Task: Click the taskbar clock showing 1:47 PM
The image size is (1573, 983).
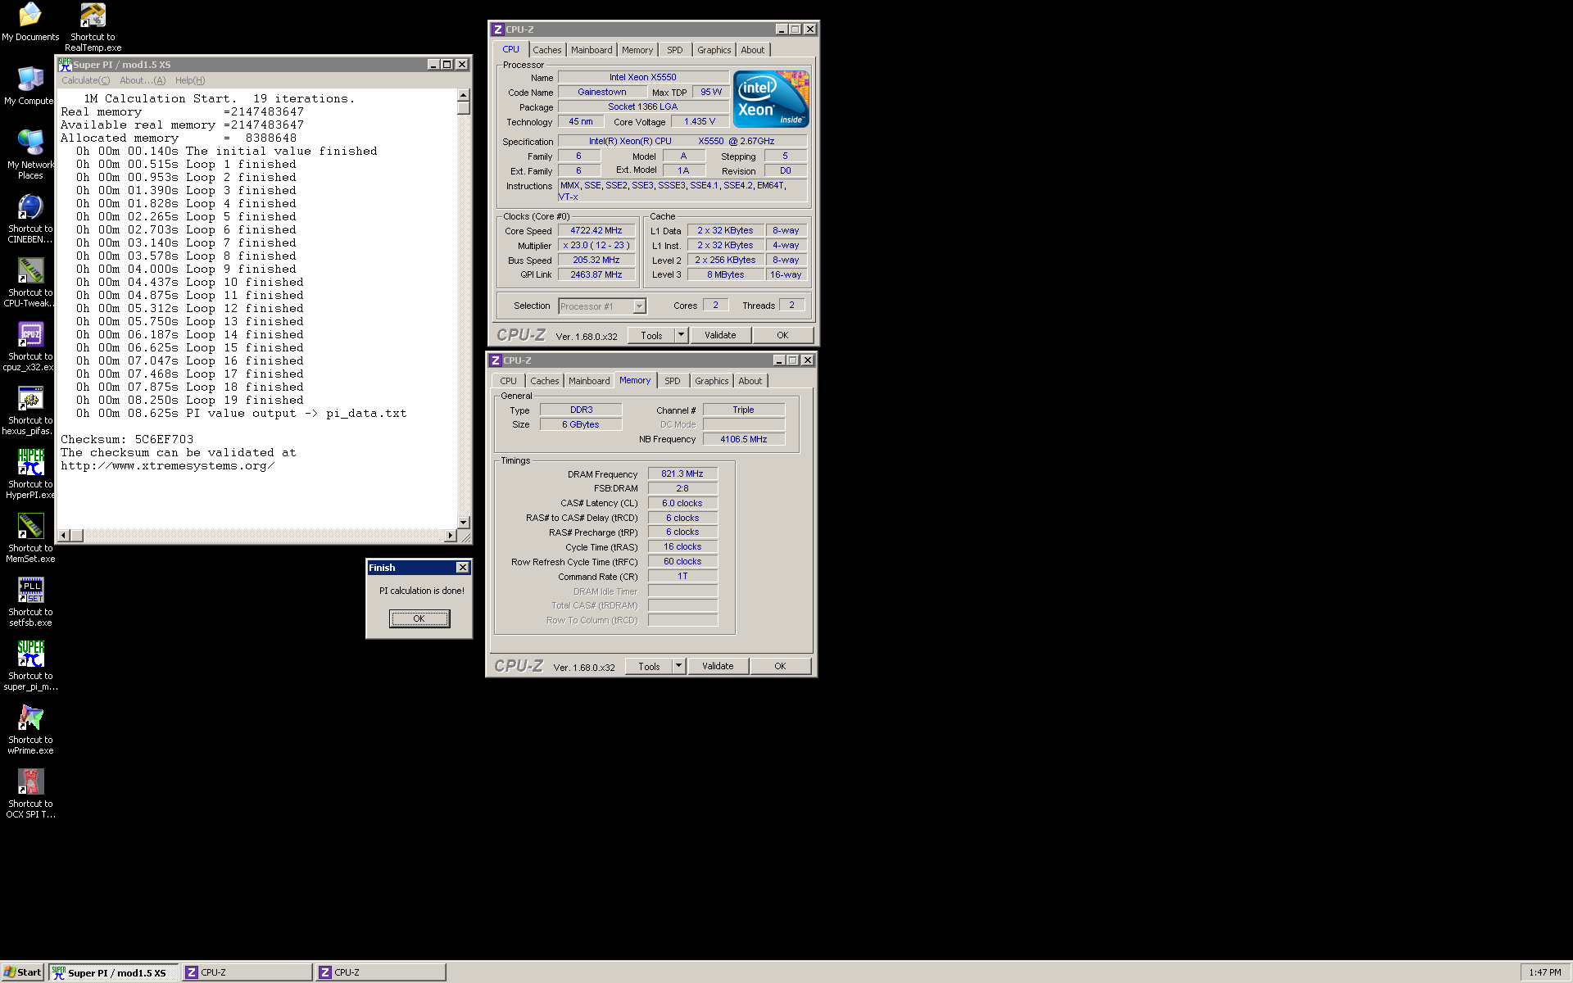Action: (1544, 972)
